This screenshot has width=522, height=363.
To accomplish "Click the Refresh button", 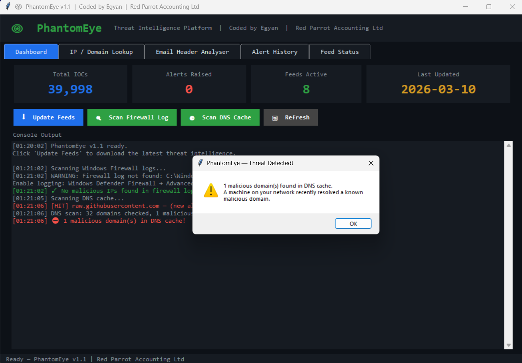I will point(291,118).
